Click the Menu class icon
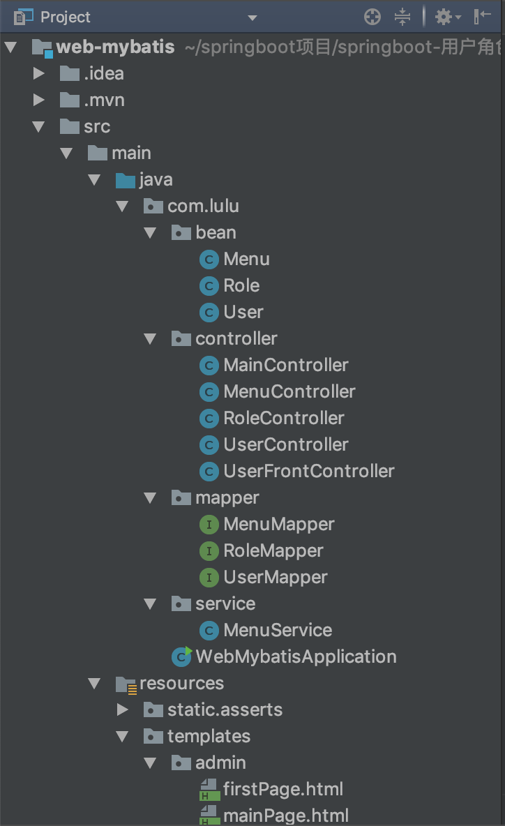The image size is (505, 826). [209, 259]
